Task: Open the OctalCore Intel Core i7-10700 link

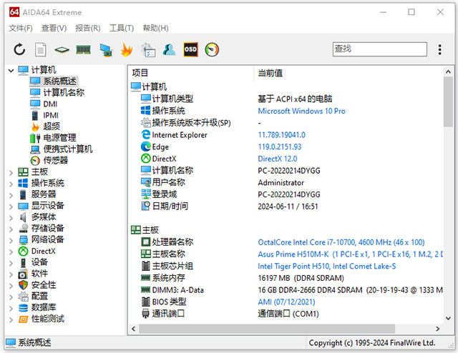Action: tap(341, 242)
